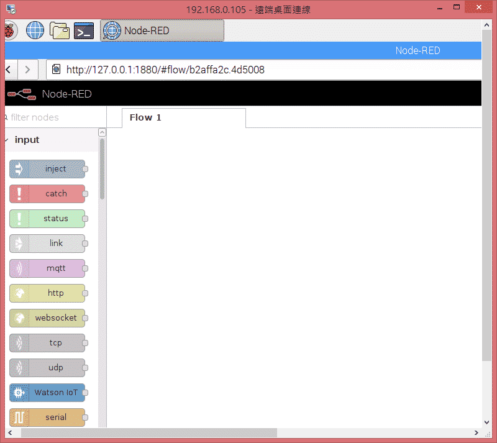The width and height of the screenshot is (497, 443).
Task: Select the inject node in the palette
Action: (47, 169)
